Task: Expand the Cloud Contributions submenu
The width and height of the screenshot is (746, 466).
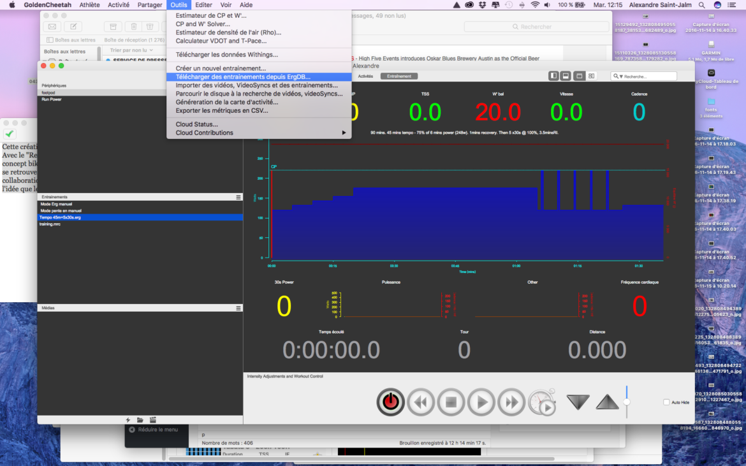Action: tap(259, 133)
